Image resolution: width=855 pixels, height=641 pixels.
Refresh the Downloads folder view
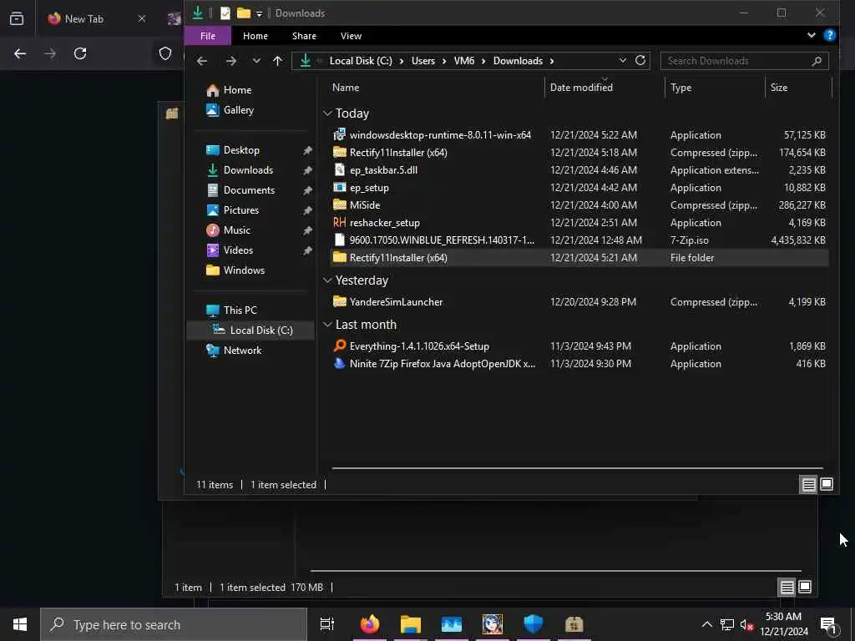640,60
